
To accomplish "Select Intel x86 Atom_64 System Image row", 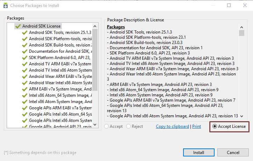I will pos(57,95).
